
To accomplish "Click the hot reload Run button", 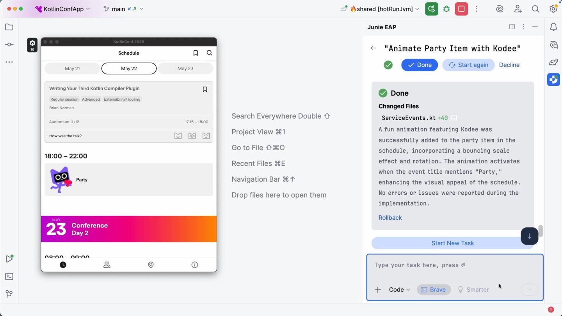I will pyautogui.click(x=431, y=9).
